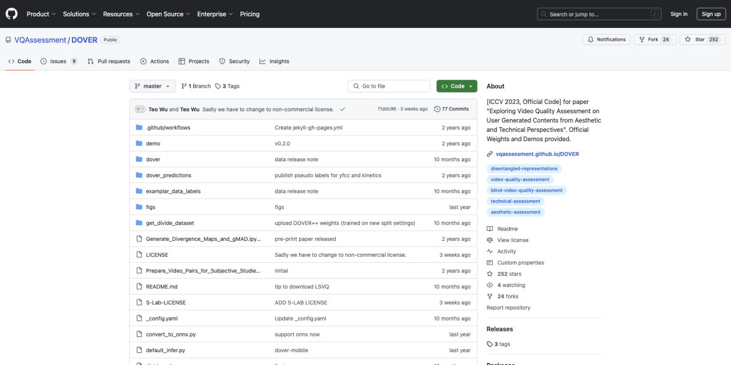
Task: Click the Go to file input
Action: pyautogui.click(x=390, y=86)
